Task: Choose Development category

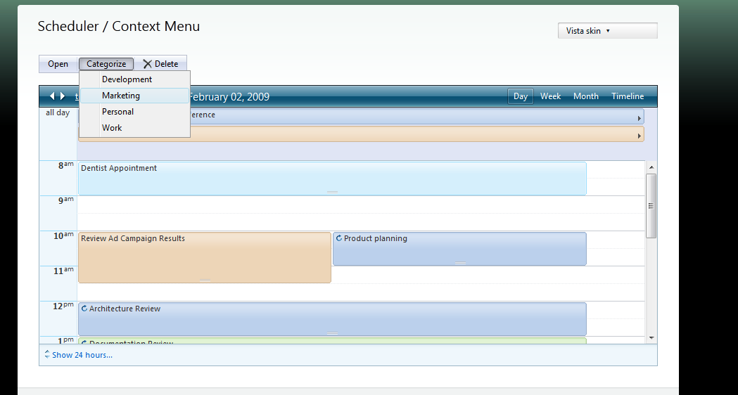Action: coord(134,79)
